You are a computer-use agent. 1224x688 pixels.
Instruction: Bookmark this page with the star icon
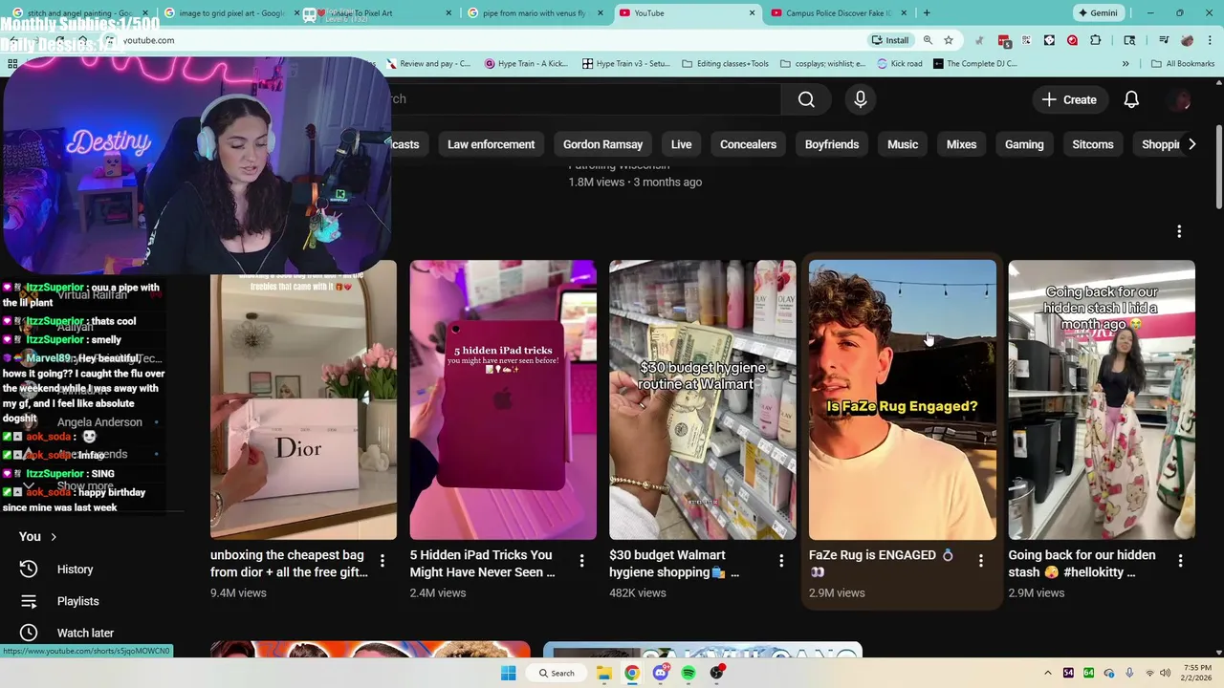(x=949, y=40)
